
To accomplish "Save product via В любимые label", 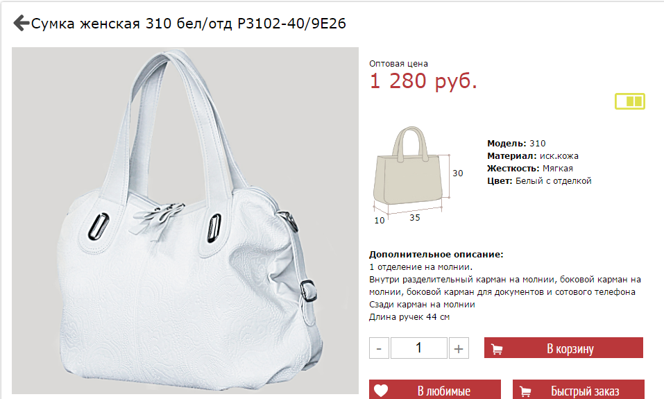I will point(444,391).
